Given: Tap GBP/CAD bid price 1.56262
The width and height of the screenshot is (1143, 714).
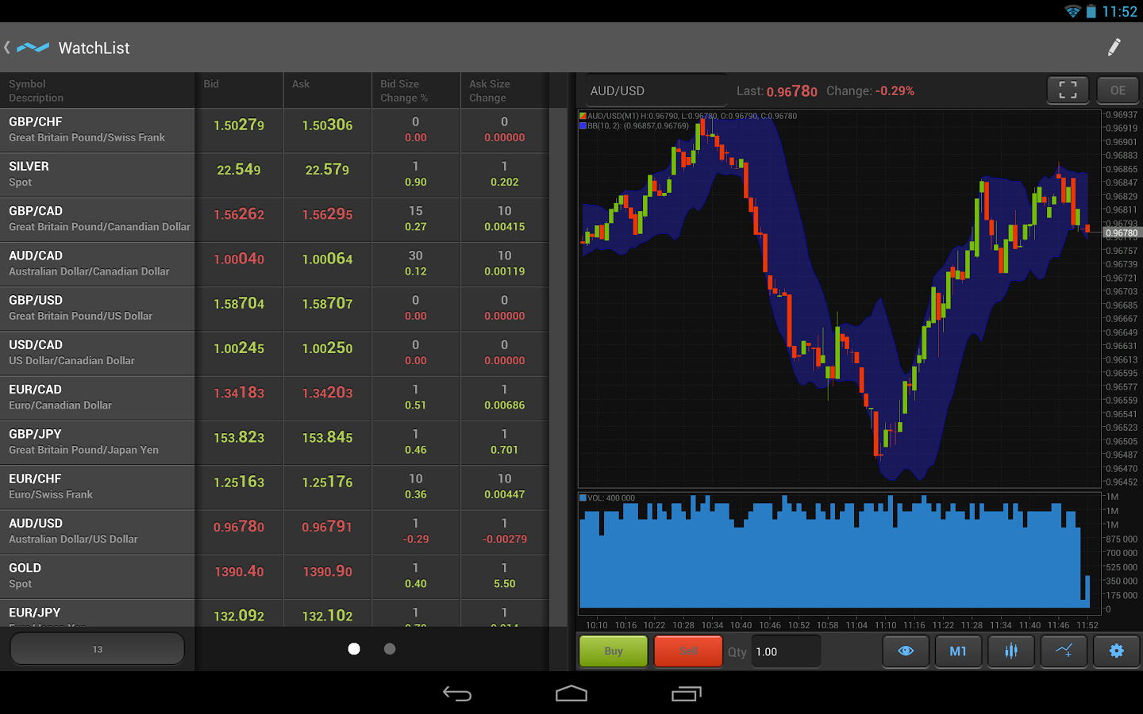Looking at the screenshot, I should (x=239, y=214).
